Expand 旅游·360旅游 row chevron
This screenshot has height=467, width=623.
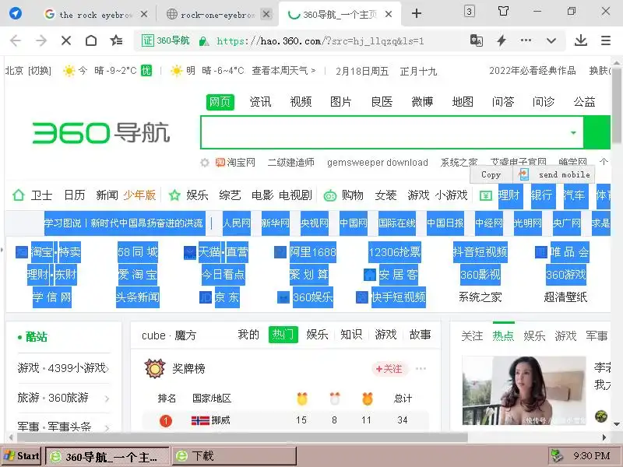[107, 399]
